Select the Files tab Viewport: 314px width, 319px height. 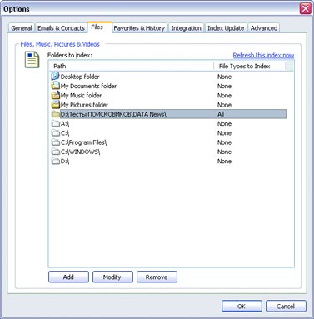tap(100, 27)
